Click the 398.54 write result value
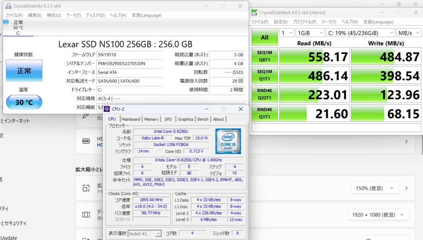Viewport: 423px width, 240px height. point(386,75)
